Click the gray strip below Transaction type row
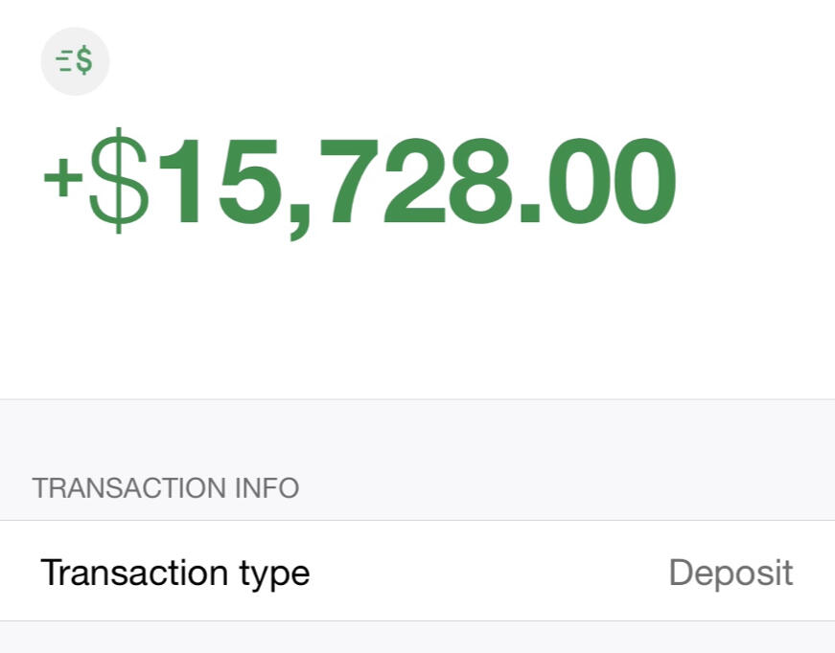The height and width of the screenshot is (653, 835). 417,638
